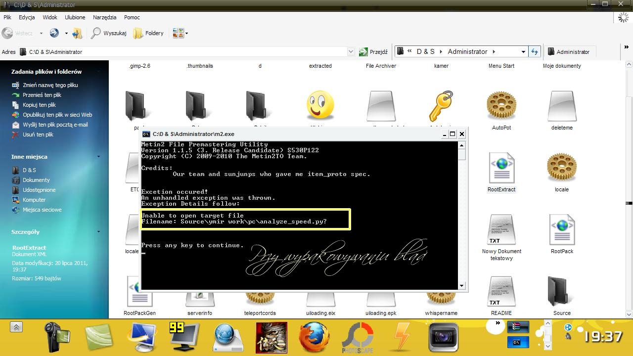Screen dimensions: 633x356
Task: Open the webcam lens taskbar icon
Action: click(443, 337)
